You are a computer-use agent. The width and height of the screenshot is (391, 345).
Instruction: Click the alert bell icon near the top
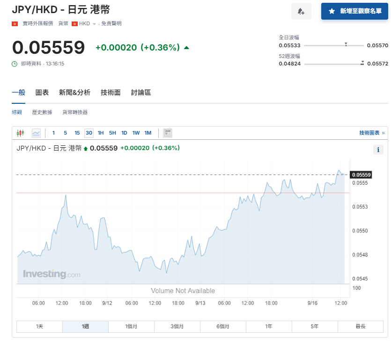click(301, 11)
